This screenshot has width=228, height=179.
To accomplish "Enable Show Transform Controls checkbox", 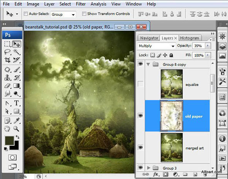I will (84, 14).
